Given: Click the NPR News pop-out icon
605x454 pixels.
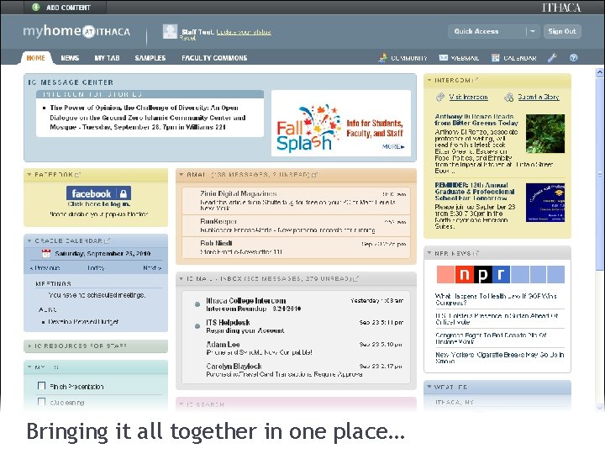Looking at the screenshot, I should (476, 253).
